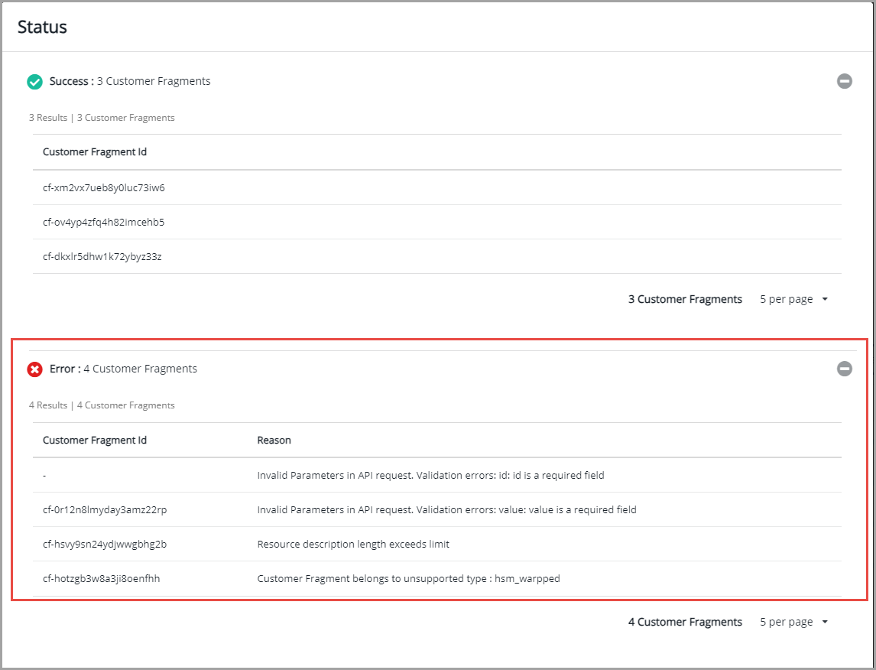Click fragment ID cf-hsvy9sn24ydjwwgbhg2b
Image resolution: width=876 pixels, height=670 pixels.
tap(105, 544)
